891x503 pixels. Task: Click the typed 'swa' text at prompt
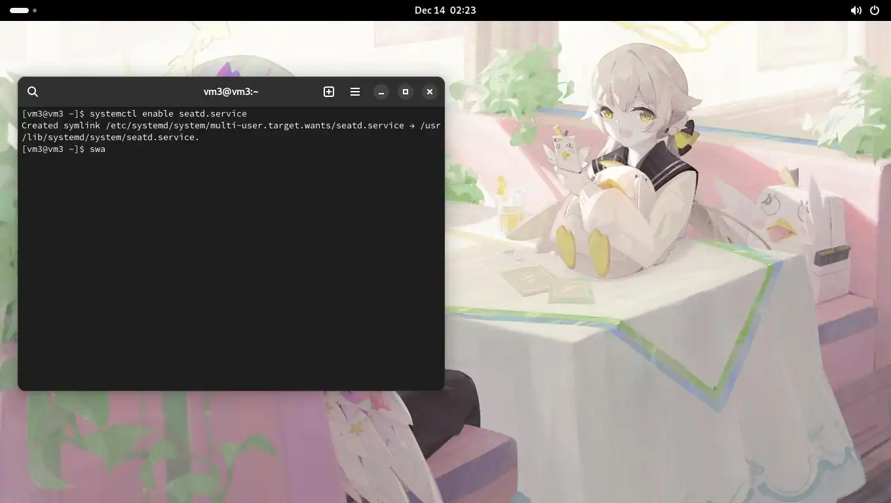pos(98,149)
